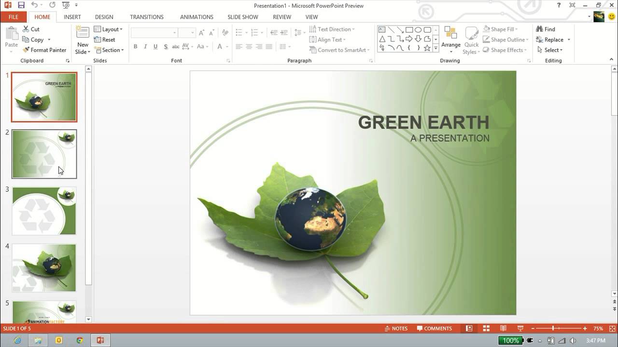Select slide 4 thumbnail
The width and height of the screenshot is (618, 347).
[44, 267]
